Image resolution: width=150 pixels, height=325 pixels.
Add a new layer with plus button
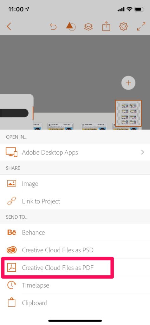point(128,83)
